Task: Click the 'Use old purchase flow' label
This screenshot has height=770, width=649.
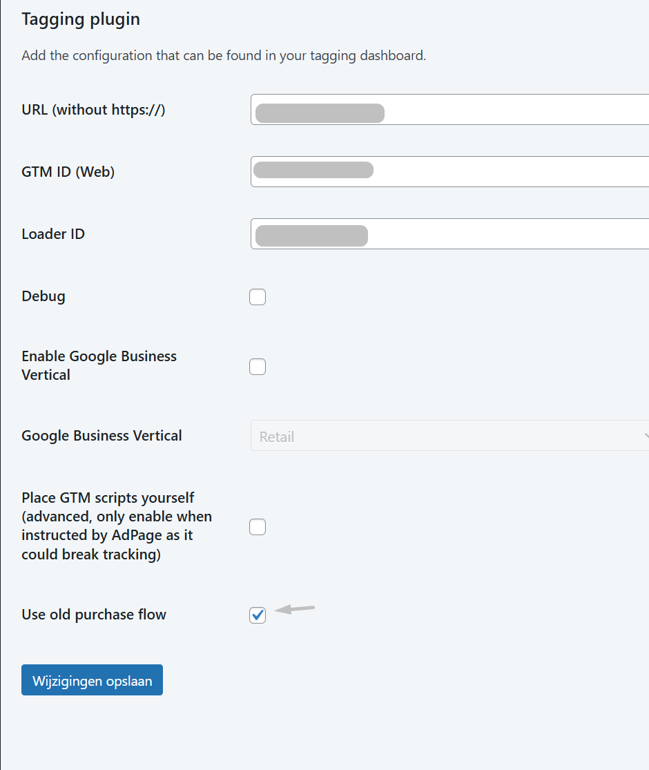Action: point(94,615)
